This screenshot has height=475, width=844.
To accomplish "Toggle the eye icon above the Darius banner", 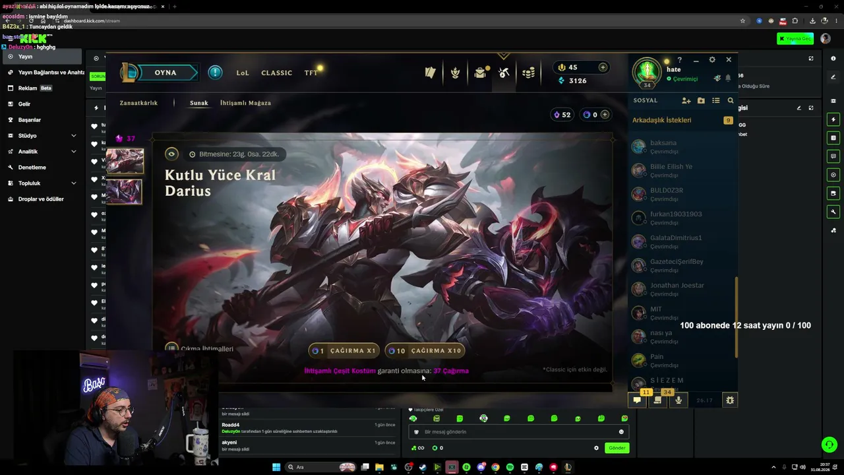I will point(171,154).
